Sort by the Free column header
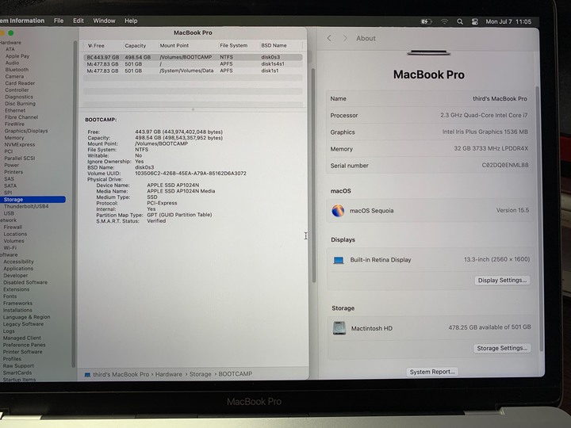 (99, 45)
